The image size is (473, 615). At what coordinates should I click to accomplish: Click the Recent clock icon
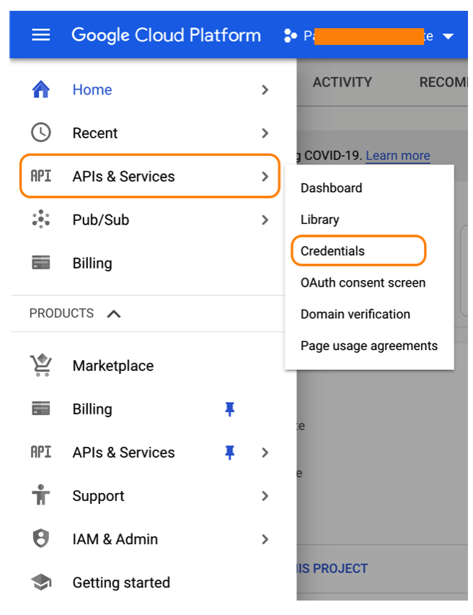41,133
